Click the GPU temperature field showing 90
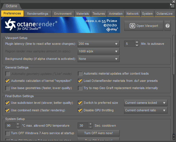This screenshot has width=176, height=142. (x=10, y=126)
